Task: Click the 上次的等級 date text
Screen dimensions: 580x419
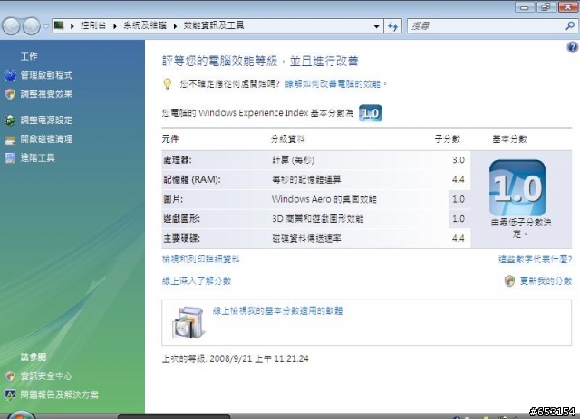Action: [236, 358]
